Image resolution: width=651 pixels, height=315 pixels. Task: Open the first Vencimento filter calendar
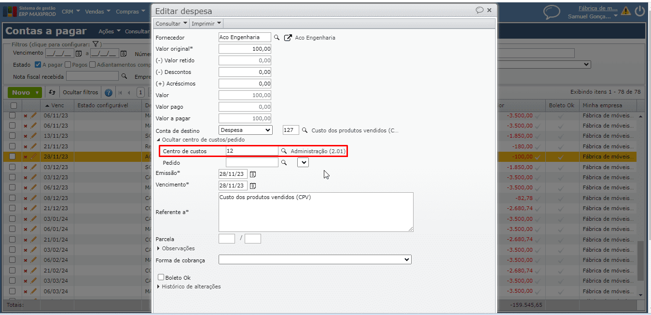(78, 53)
